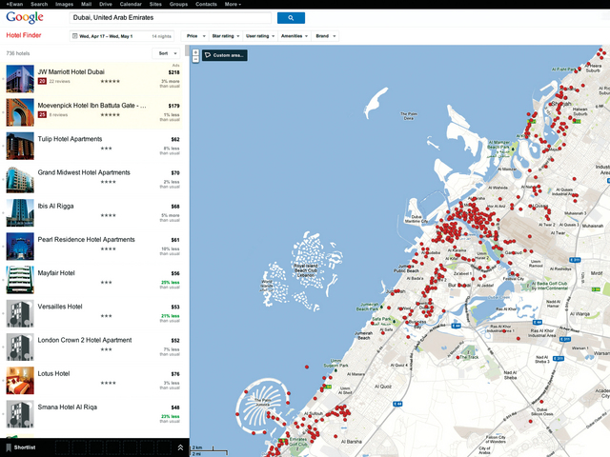610x457 pixels.
Task: Open Calendar from top bar
Action: tap(131, 4)
